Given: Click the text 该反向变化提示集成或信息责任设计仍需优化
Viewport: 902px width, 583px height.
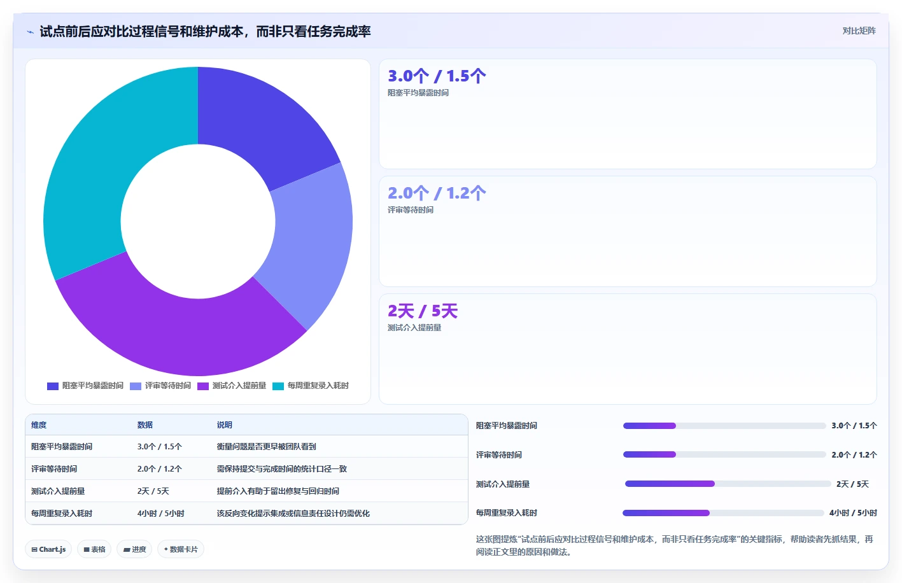Looking at the screenshot, I should point(293,514).
